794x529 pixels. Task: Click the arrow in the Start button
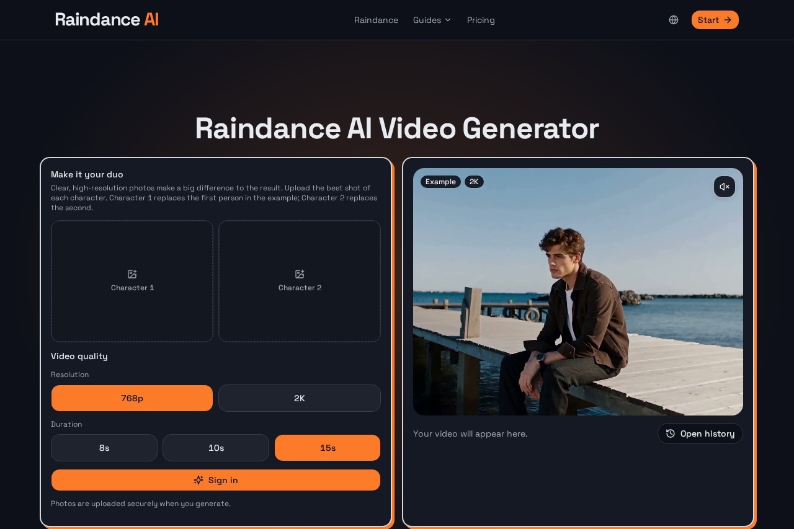[x=728, y=20]
